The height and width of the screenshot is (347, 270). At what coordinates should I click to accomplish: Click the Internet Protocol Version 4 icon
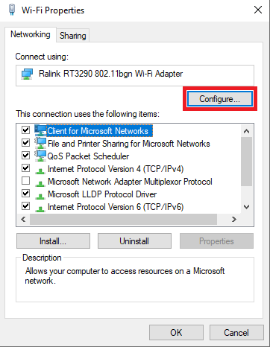[x=40, y=171]
